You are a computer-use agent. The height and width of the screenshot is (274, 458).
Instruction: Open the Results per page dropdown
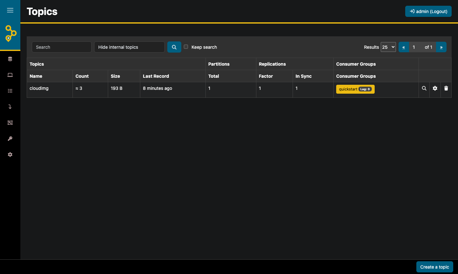(388, 47)
